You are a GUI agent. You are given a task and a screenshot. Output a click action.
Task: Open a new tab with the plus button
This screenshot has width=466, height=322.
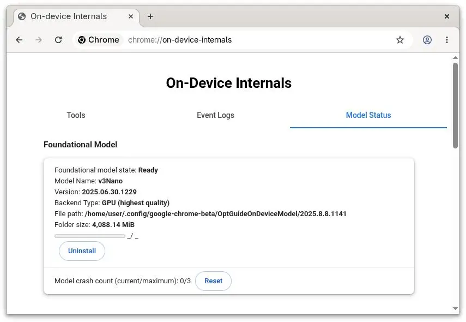coord(150,16)
